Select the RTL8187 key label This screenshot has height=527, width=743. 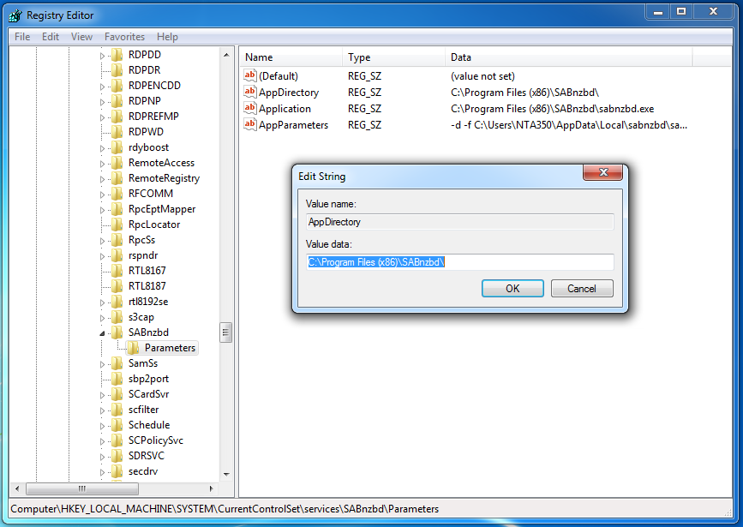[x=147, y=286]
